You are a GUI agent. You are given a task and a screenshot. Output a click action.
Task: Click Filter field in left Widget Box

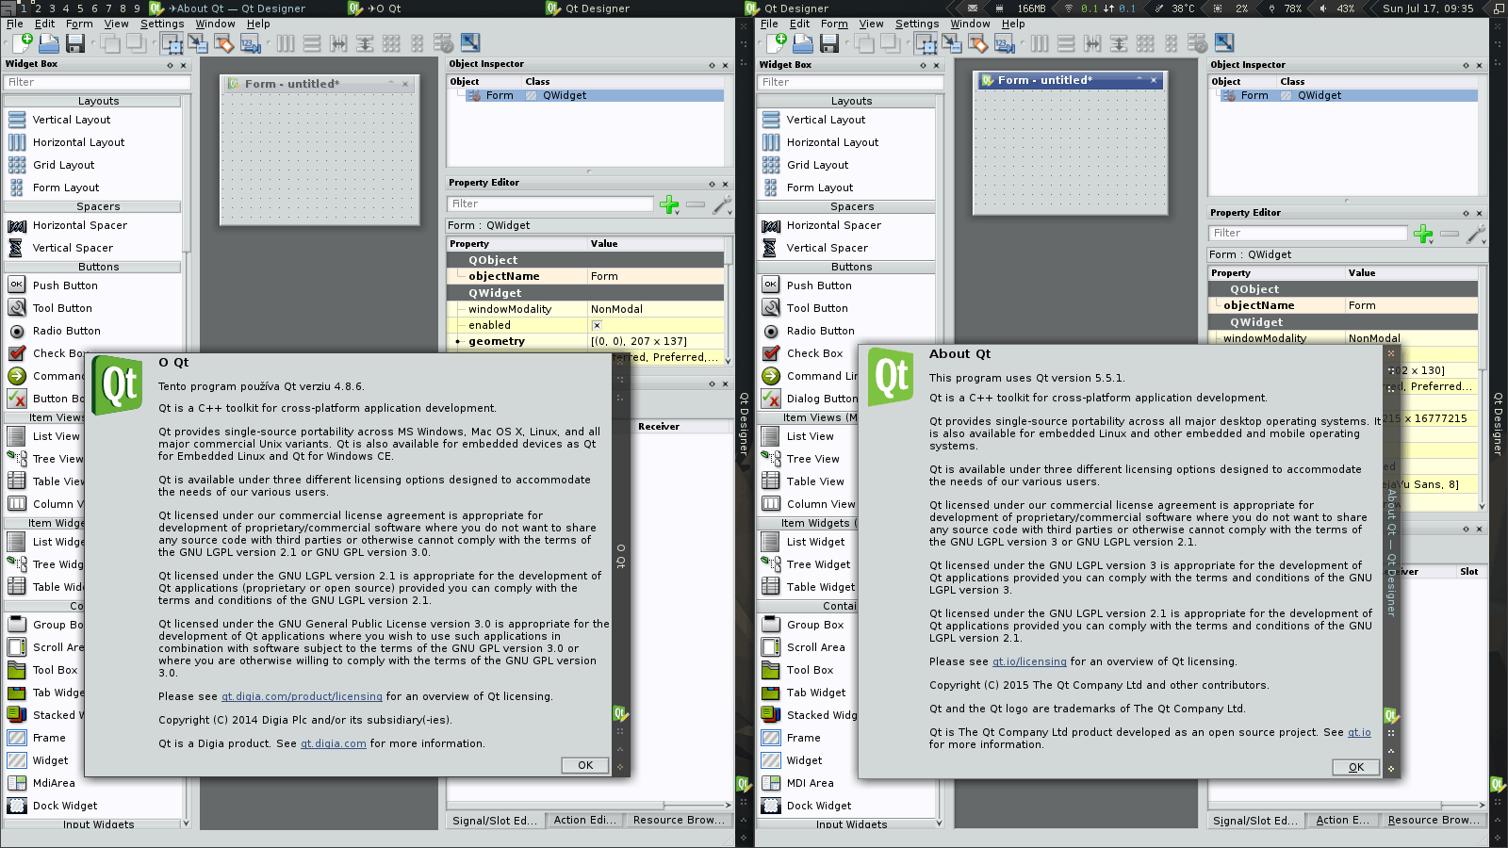[97, 82]
